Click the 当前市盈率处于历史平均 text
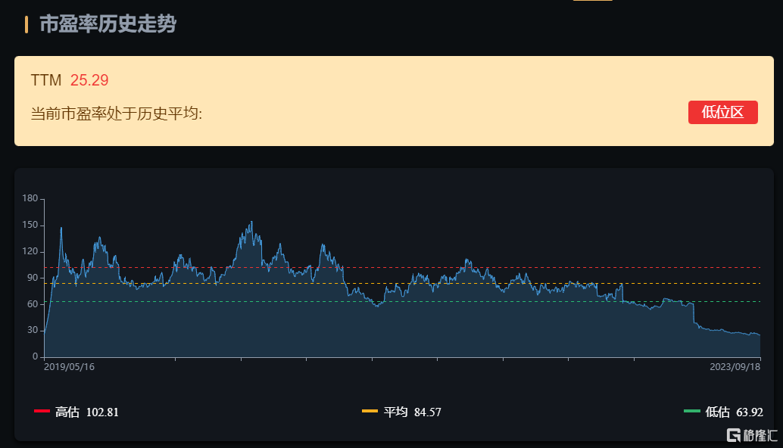 tap(117, 114)
